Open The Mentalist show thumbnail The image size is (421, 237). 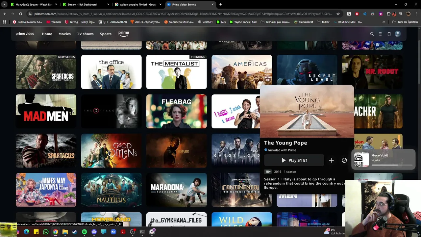point(177,72)
